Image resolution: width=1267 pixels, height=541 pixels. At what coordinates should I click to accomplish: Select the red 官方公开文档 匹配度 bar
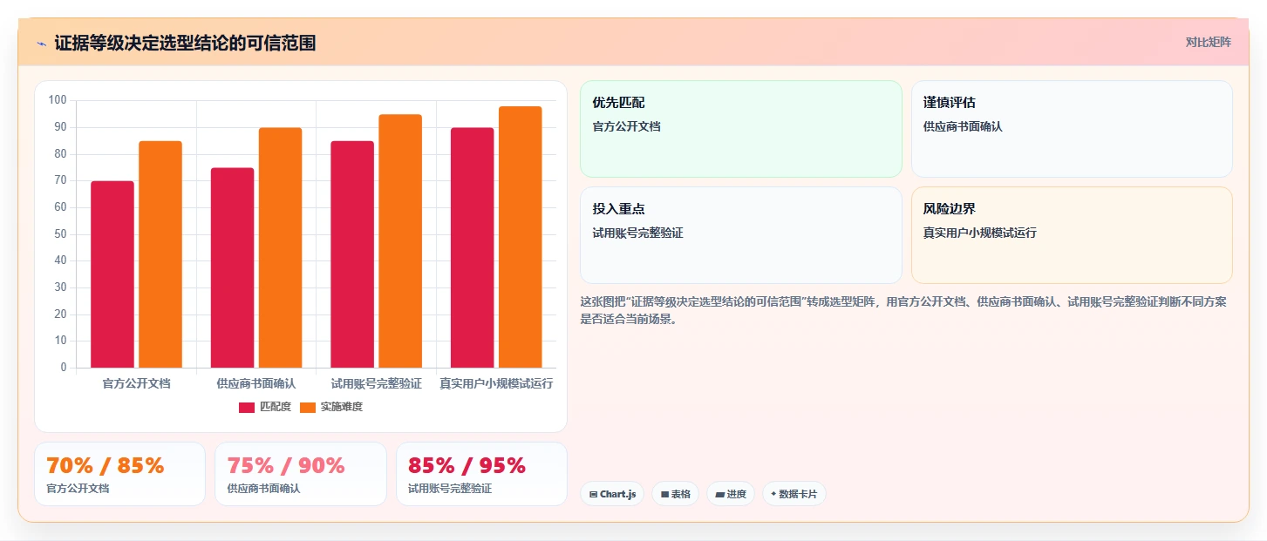[112, 274]
